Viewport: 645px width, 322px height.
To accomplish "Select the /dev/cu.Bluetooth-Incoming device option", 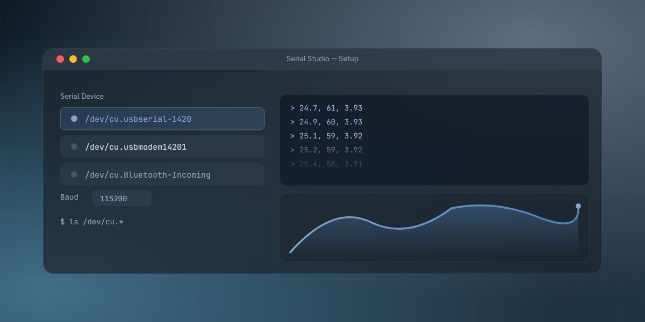I will tap(162, 174).
